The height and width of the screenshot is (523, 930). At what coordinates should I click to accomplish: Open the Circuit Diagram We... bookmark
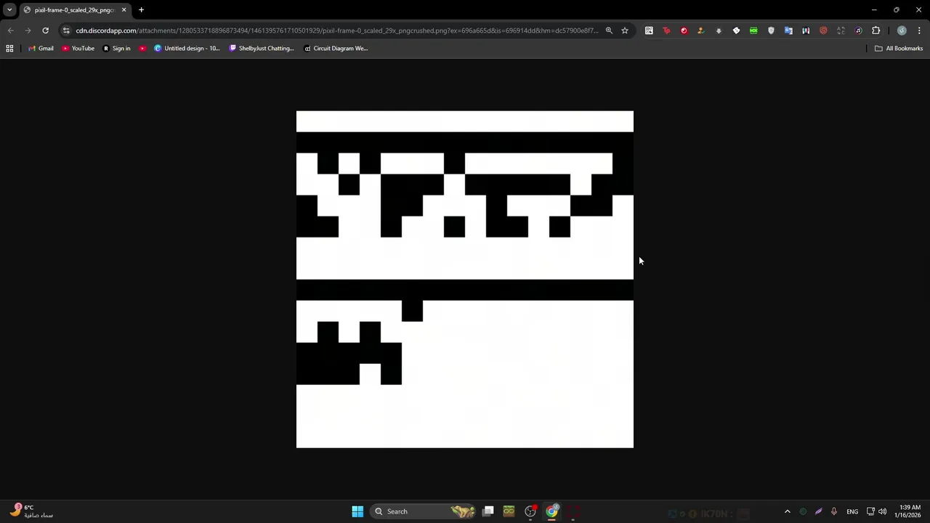(x=336, y=48)
